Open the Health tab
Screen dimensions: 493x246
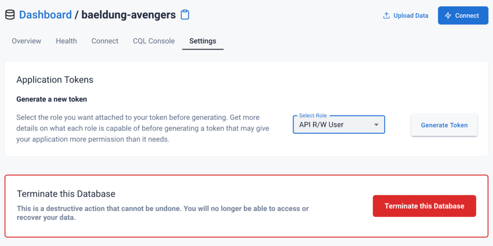click(x=66, y=41)
